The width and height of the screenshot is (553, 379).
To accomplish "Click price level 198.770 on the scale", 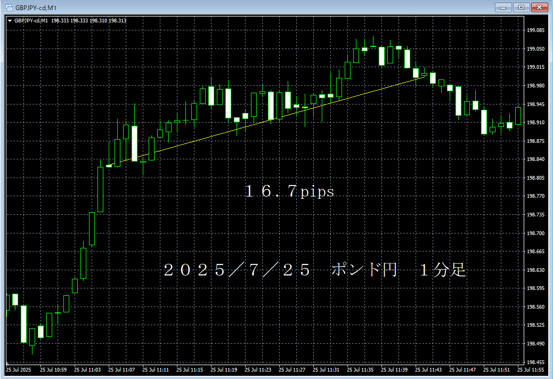I will [x=535, y=196].
